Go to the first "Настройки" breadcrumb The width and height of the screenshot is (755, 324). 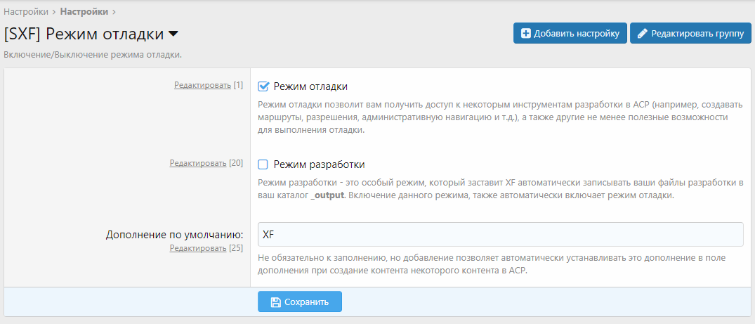point(26,11)
